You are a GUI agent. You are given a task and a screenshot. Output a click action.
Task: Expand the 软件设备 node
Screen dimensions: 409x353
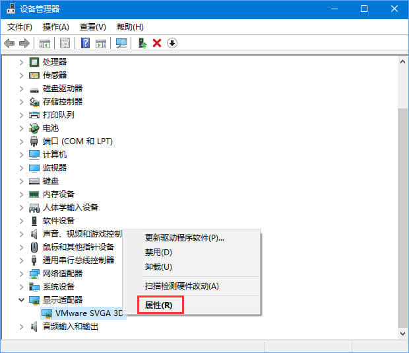pos(21,221)
